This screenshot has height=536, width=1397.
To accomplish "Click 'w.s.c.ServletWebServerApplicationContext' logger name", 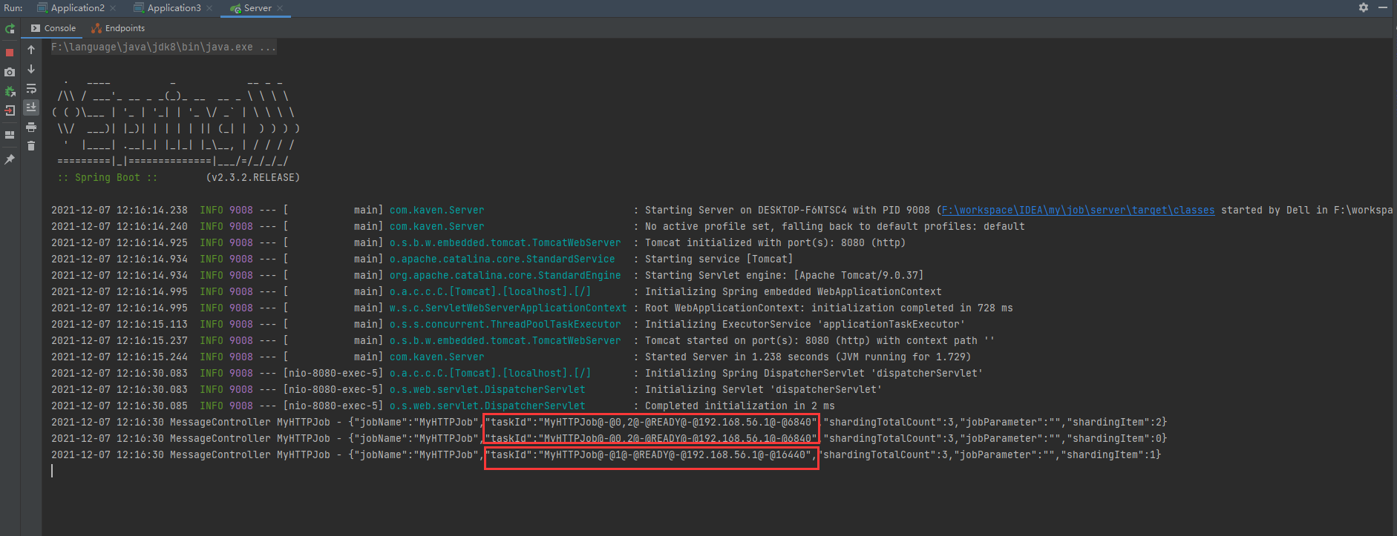I will [x=508, y=308].
